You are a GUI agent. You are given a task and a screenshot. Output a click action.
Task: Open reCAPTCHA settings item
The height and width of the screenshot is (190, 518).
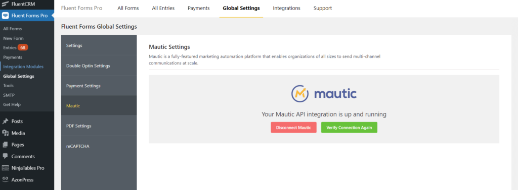[x=99, y=146]
